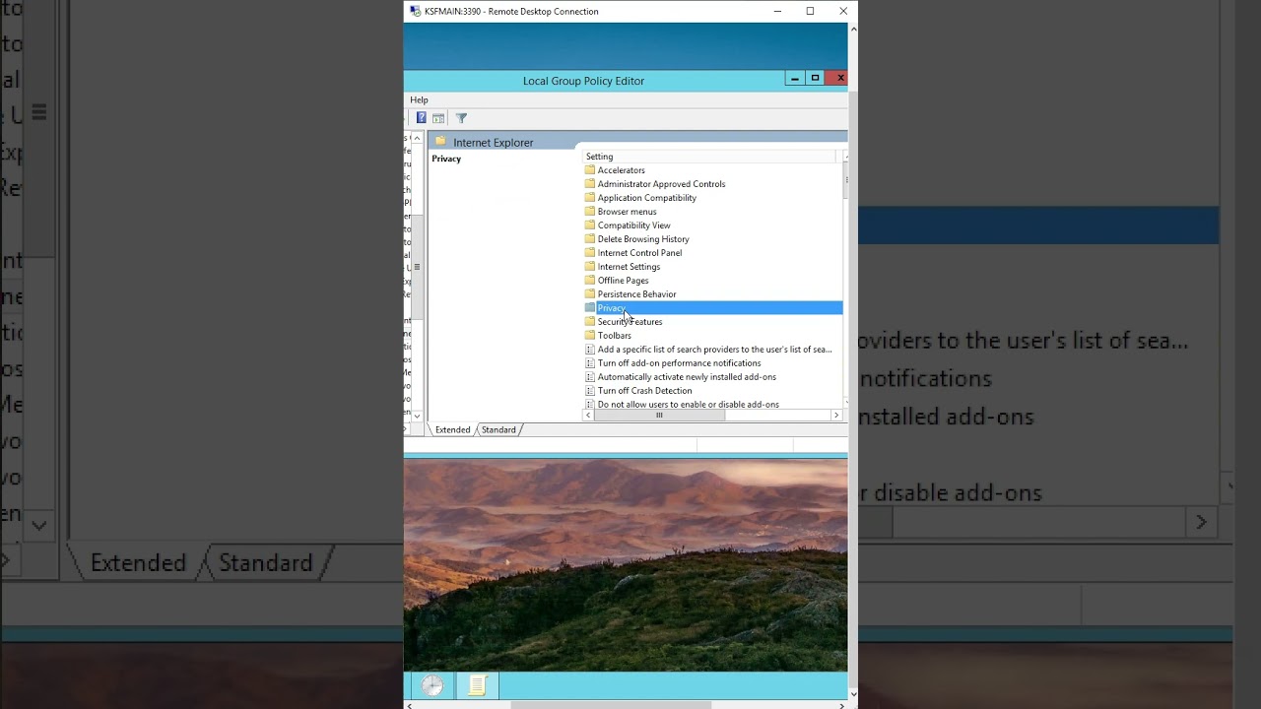
Task: Click the show/hide action pane toolbar icon
Action: pos(438,118)
